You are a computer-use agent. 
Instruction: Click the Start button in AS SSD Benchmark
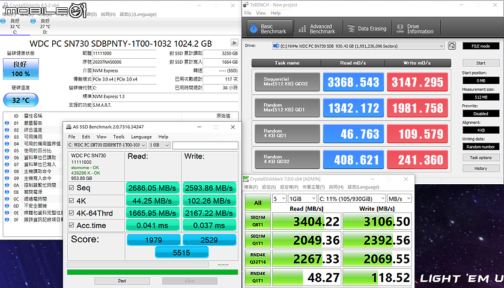coord(122,281)
